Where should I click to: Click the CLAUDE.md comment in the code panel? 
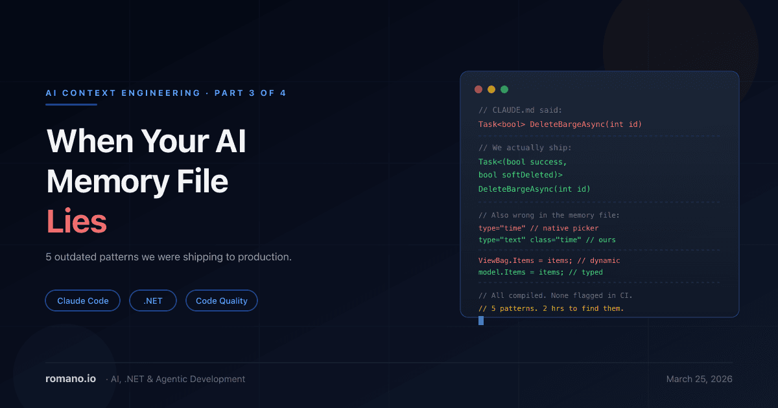coord(519,109)
